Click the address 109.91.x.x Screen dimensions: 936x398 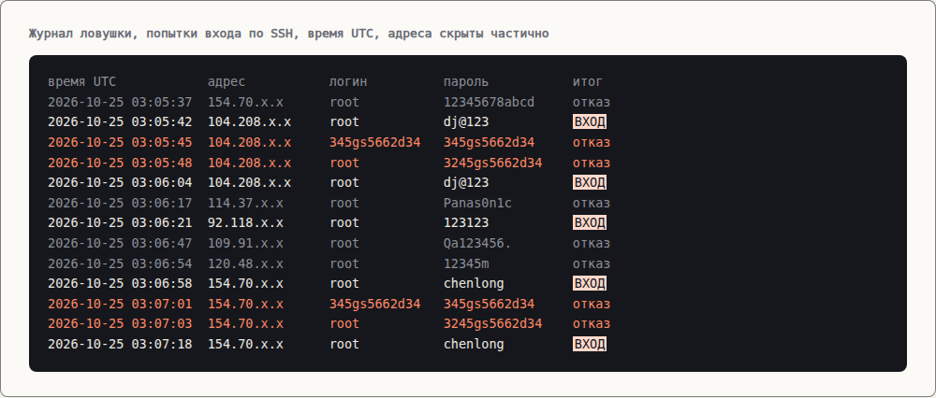pyautogui.click(x=245, y=243)
